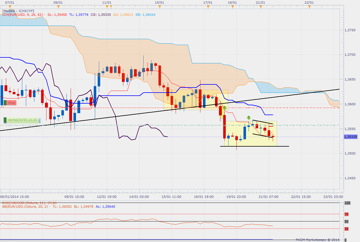This screenshot has width=360, height=242.
Task: Click the TL: 1,35776 value in Ichimoku legend
Action: pyautogui.click(x=79, y=14)
